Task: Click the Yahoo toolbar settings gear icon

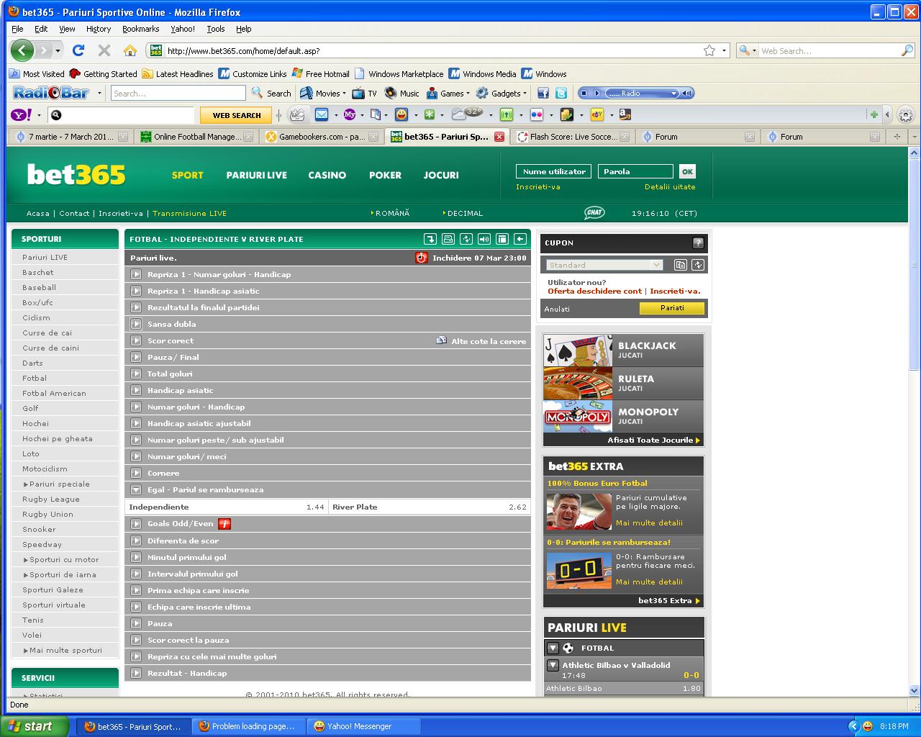Action: click(x=906, y=114)
